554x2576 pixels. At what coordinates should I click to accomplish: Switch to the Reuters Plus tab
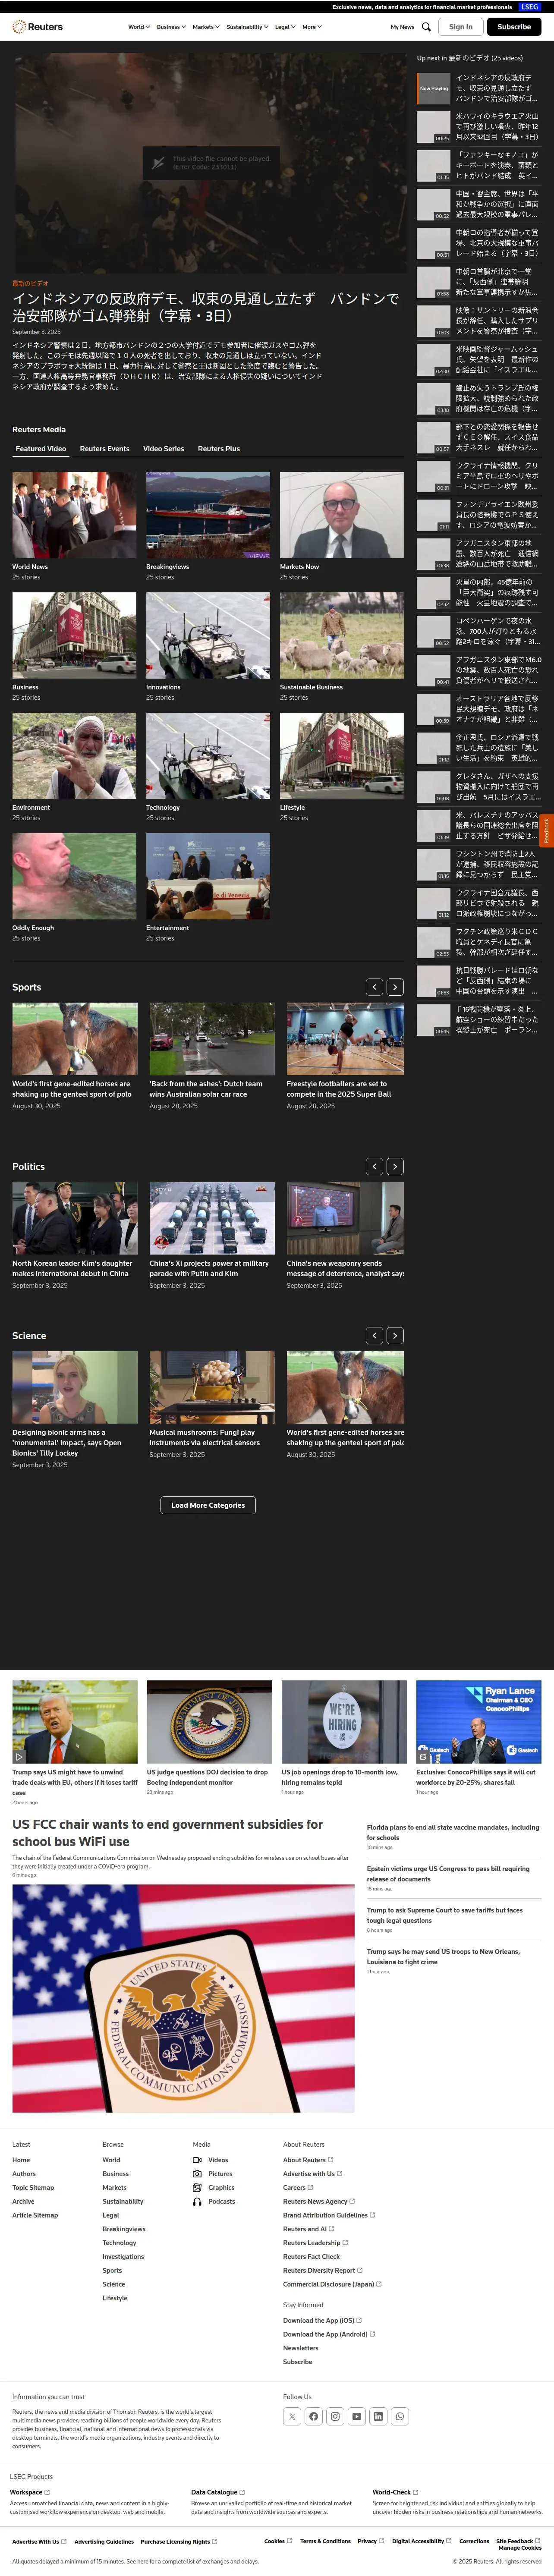(x=219, y=449)
